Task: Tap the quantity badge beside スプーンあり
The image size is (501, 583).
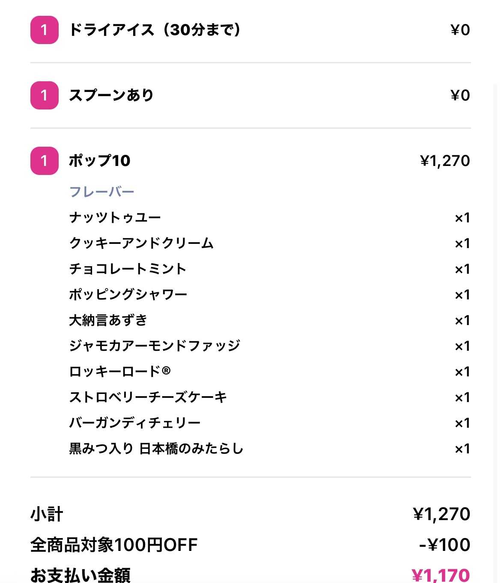Action: point(44,95)
